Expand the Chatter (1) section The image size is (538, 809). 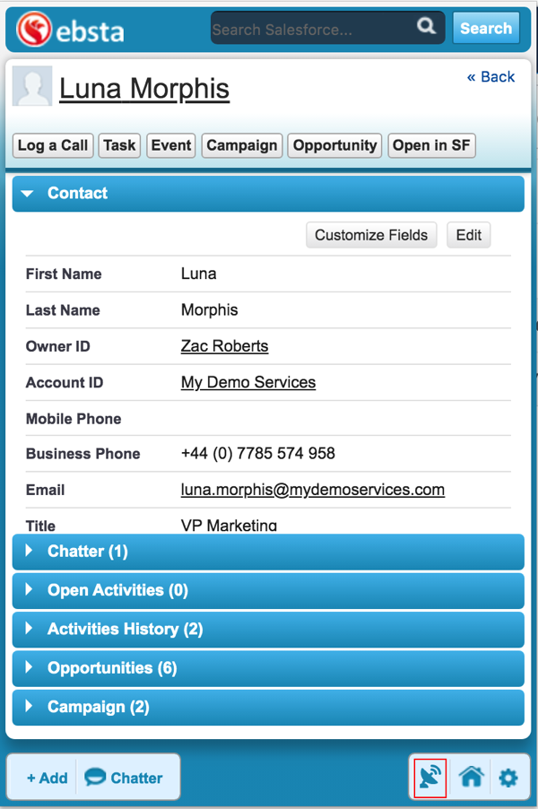point(268,552)
